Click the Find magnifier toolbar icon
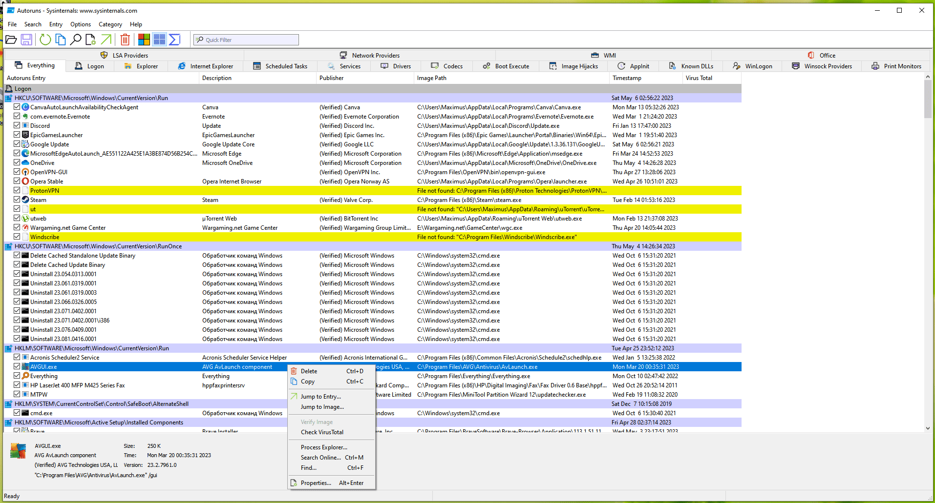Image resolution: width=935 pixels, height=503 pixels. click(x=76, y=40)
